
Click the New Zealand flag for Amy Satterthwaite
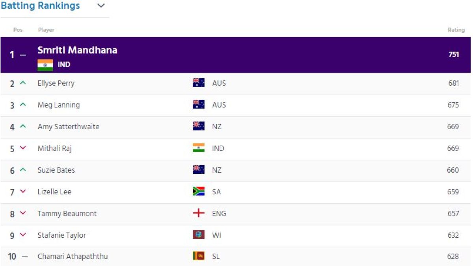198,126
